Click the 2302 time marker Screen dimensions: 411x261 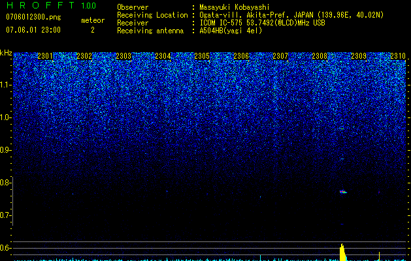[x=84, y=56]
